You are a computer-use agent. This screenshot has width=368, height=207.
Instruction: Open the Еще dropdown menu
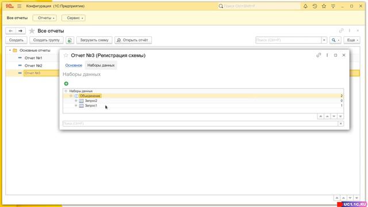[x=352, y=40]
